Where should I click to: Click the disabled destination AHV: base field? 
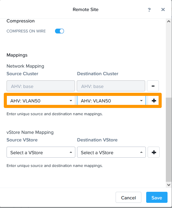pos(111,86)
